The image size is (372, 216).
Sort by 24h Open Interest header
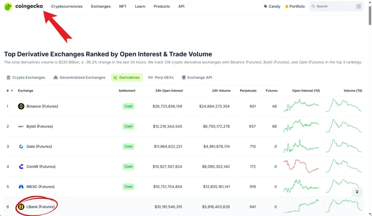pos(169,91)
